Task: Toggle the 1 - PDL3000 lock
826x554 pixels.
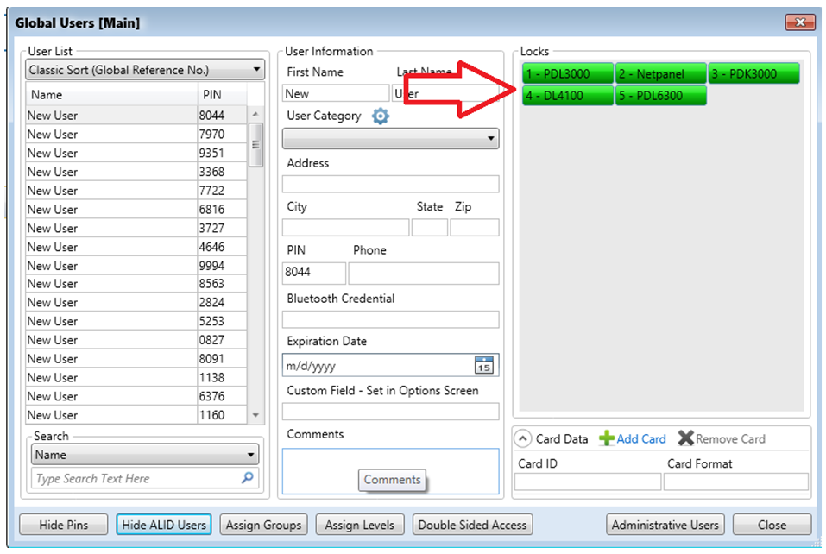Action: coord(567,74)
